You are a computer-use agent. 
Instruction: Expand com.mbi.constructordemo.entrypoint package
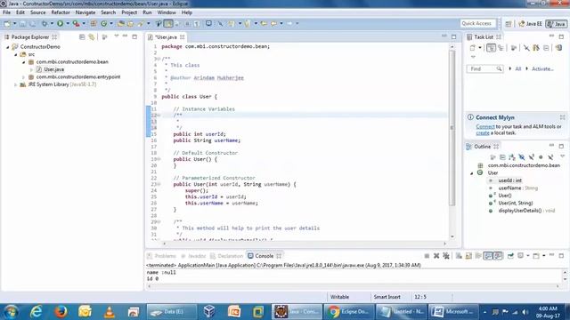click(x=24, y=77)
